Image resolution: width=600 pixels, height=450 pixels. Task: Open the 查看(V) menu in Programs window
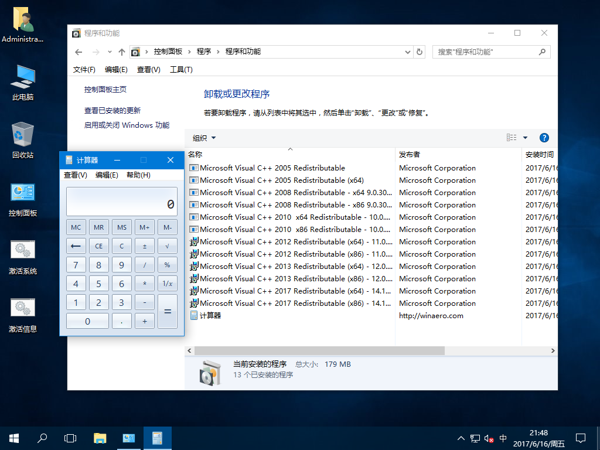tap(148, 70)
